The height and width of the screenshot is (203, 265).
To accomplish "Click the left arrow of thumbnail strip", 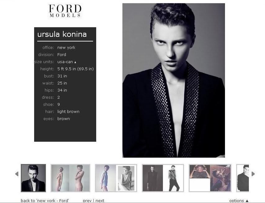I will pyautogui.click(x=17, y=174).
